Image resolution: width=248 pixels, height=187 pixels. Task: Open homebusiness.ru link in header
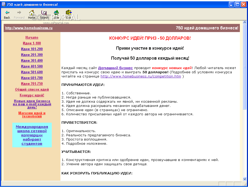(x=29, y=28)
